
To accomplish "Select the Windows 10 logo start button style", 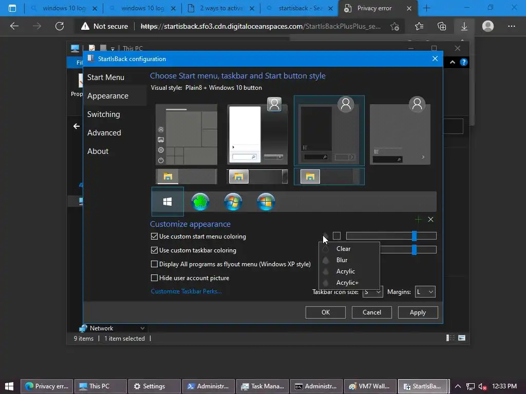I will [167, 202].
